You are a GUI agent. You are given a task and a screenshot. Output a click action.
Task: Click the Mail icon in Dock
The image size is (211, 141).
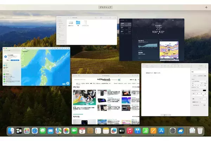click(50, 131)
